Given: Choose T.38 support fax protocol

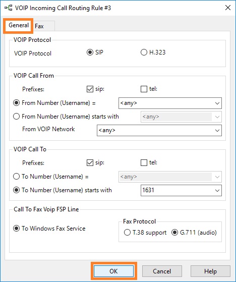Looking at the screenshot, I should click(x=127, y=233).
